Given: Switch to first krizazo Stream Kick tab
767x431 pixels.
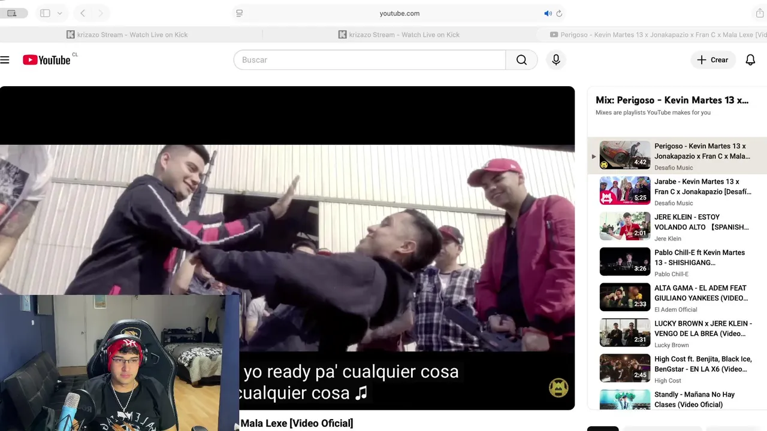Looking at the screenshot, I should [127, 35].
